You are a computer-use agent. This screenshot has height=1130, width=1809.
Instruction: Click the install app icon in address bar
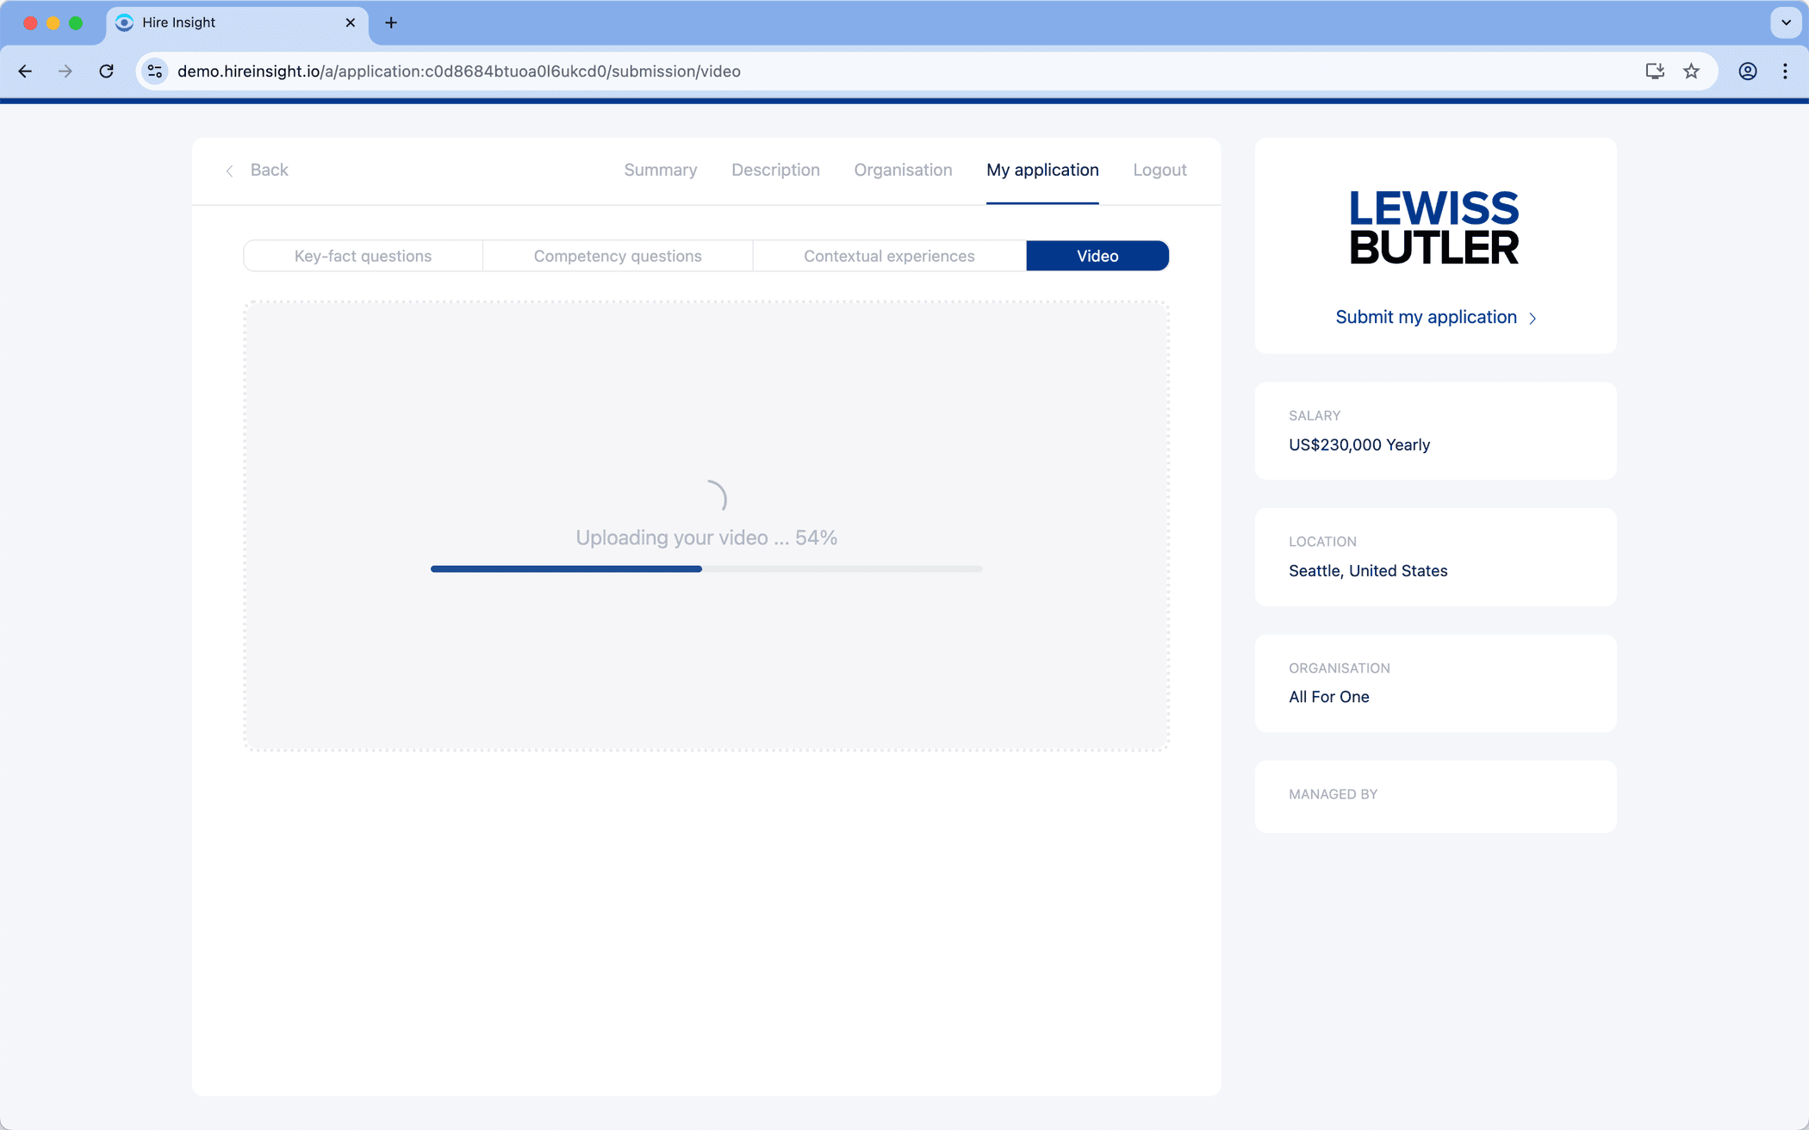(x=1654, y=71)
